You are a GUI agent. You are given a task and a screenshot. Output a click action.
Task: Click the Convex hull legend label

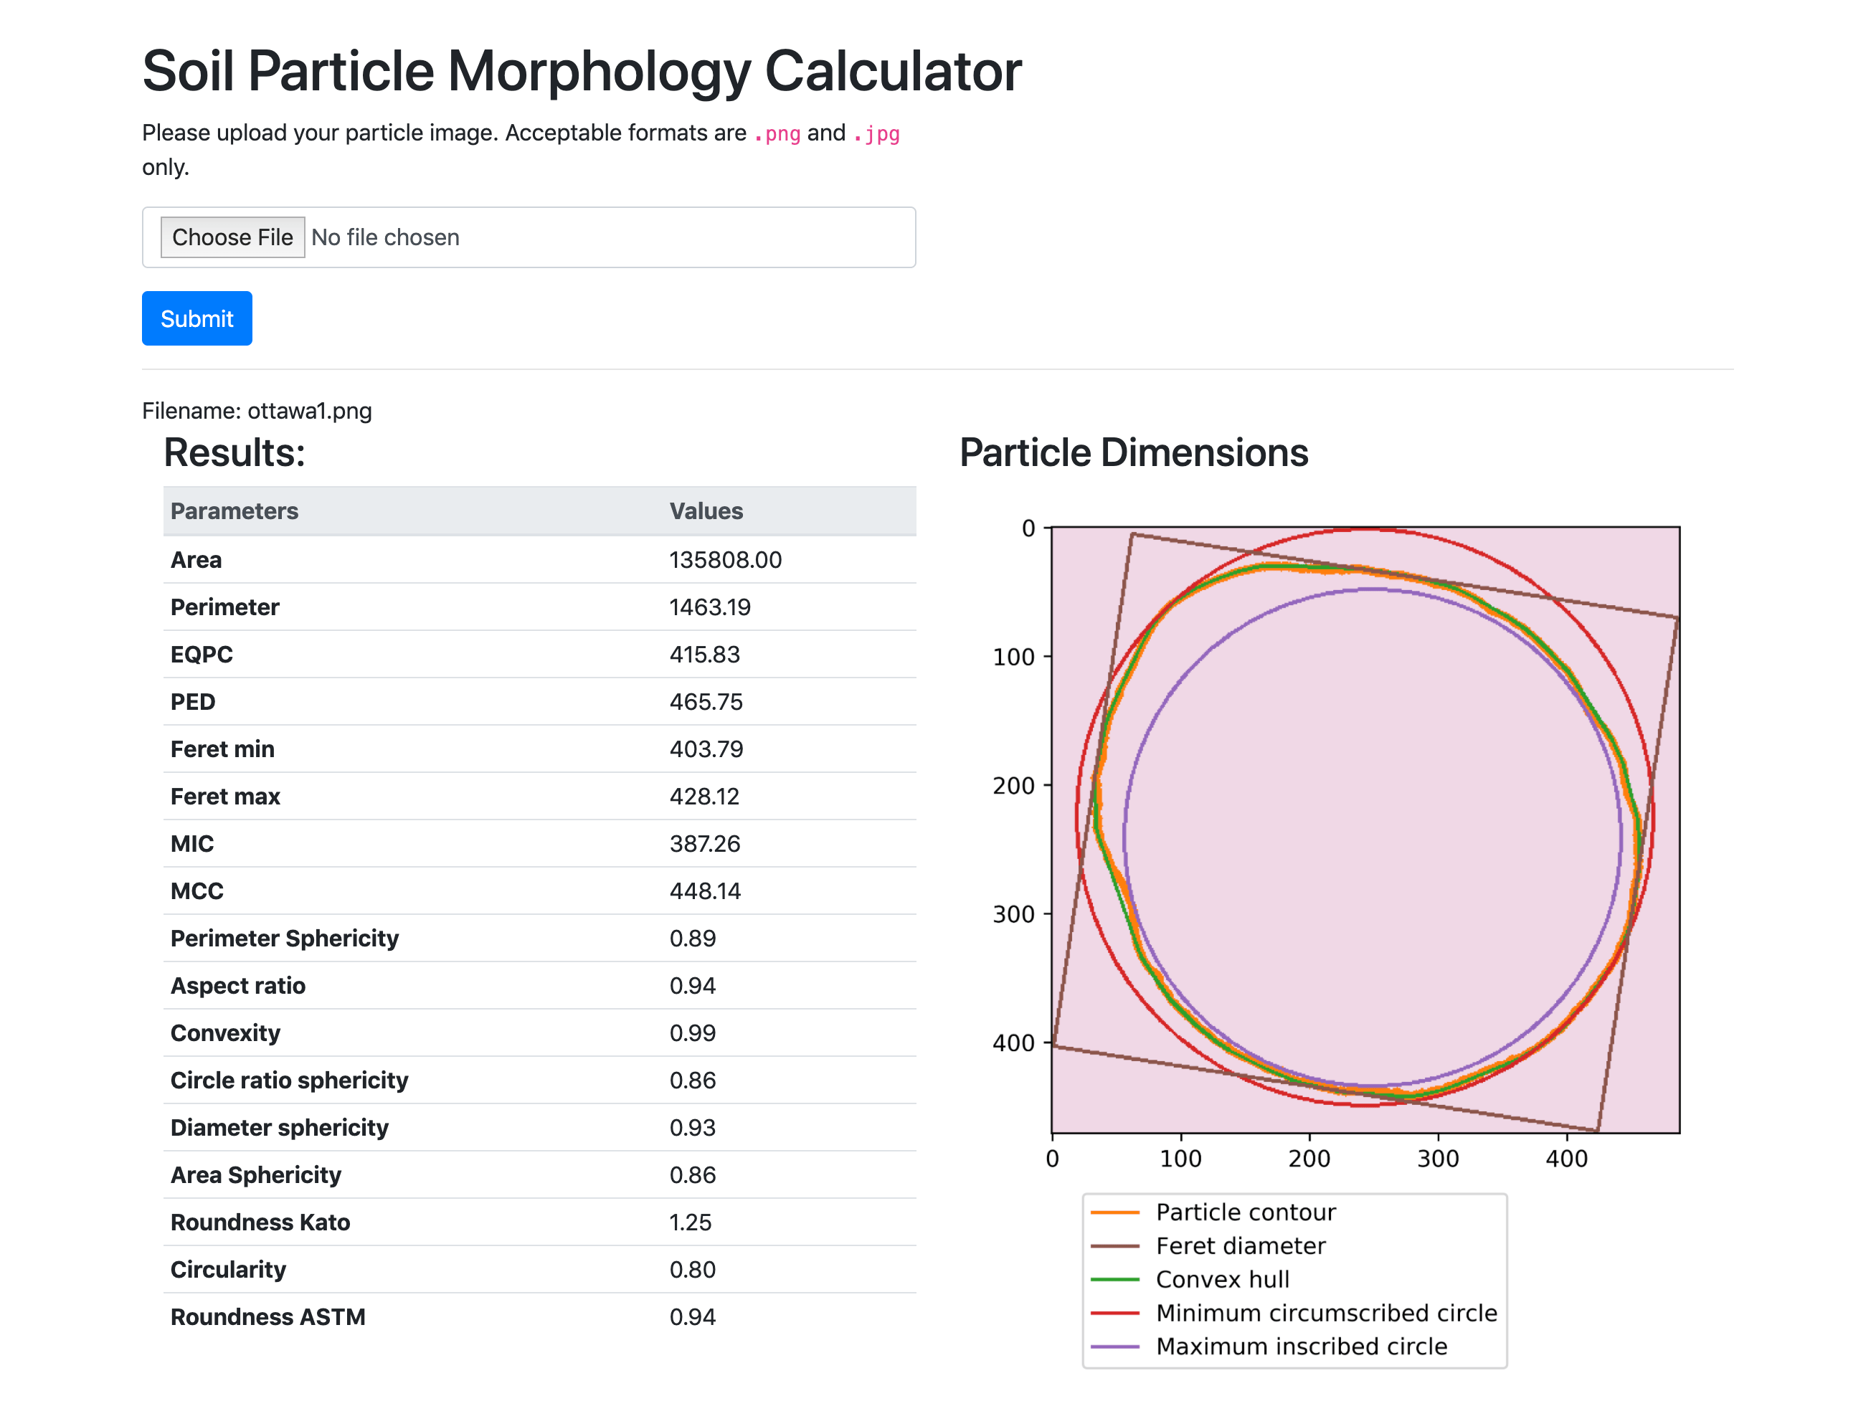(1222, 1280)
